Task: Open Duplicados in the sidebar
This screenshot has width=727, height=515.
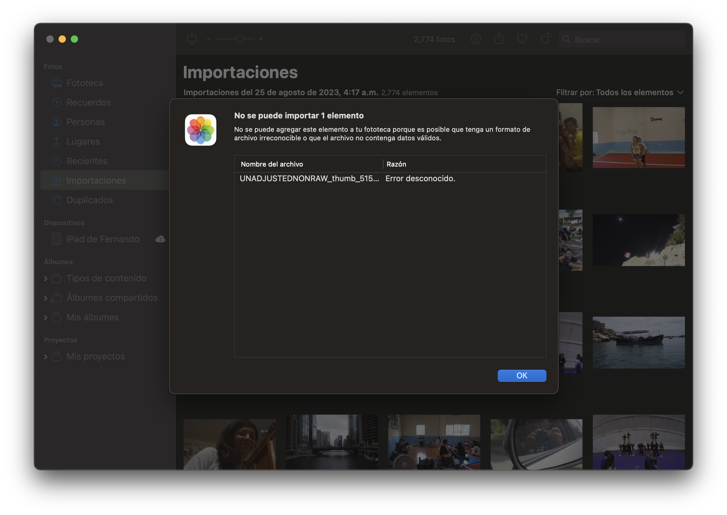Action: pos(89,200)
